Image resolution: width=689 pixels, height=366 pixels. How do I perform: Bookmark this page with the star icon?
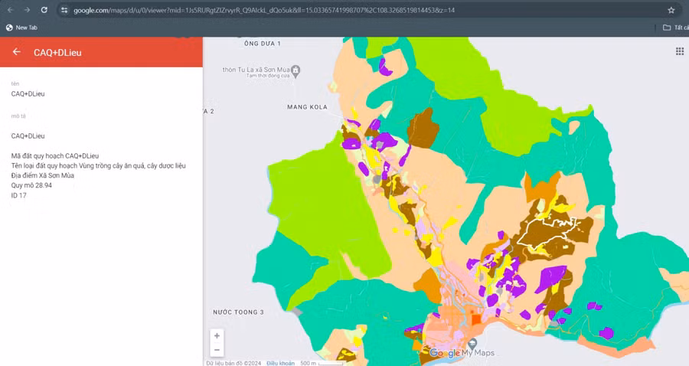[671, 10]
